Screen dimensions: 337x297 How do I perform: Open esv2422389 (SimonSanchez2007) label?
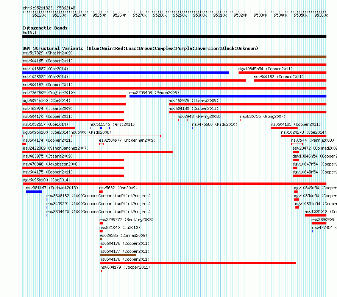click(x=56, y=148)
